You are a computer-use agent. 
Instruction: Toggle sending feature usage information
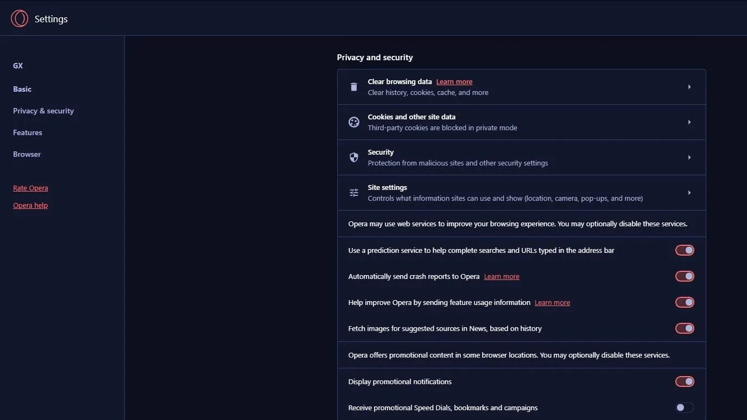click(685, 302)
